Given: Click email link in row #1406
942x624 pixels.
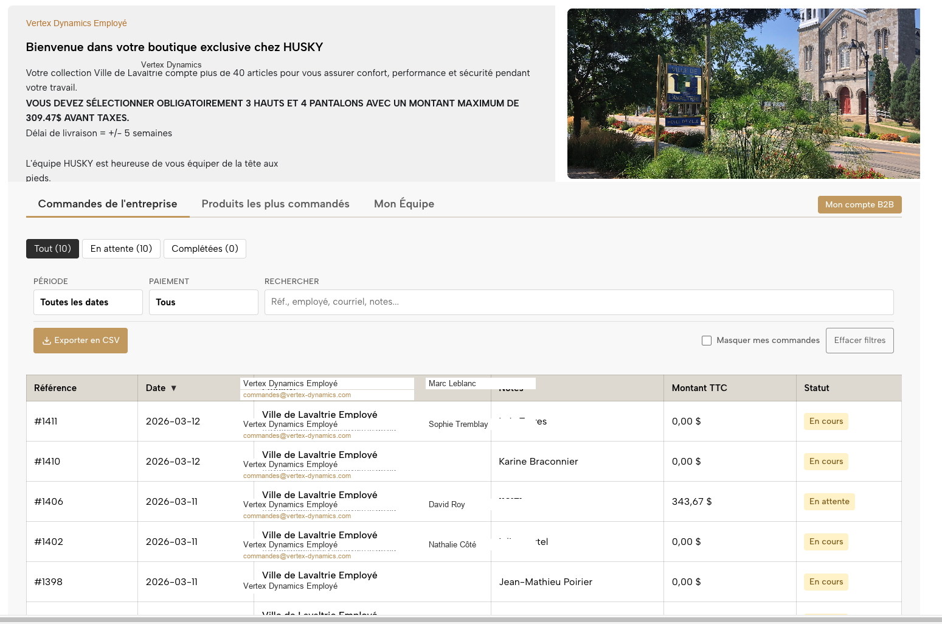Looking at the screenshot, I should click(x=297, y=516).
